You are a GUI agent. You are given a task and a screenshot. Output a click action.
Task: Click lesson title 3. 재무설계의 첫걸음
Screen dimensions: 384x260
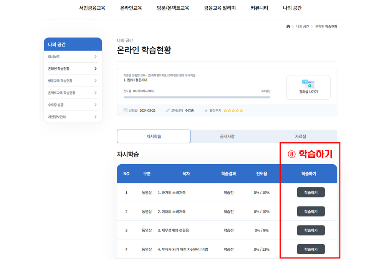coord(173,230)
